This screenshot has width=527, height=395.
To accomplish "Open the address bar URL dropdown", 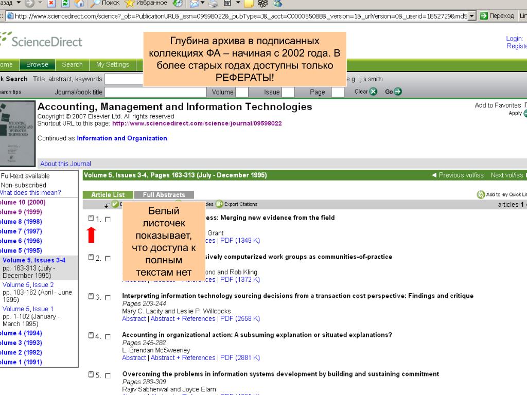I will 472,16.
